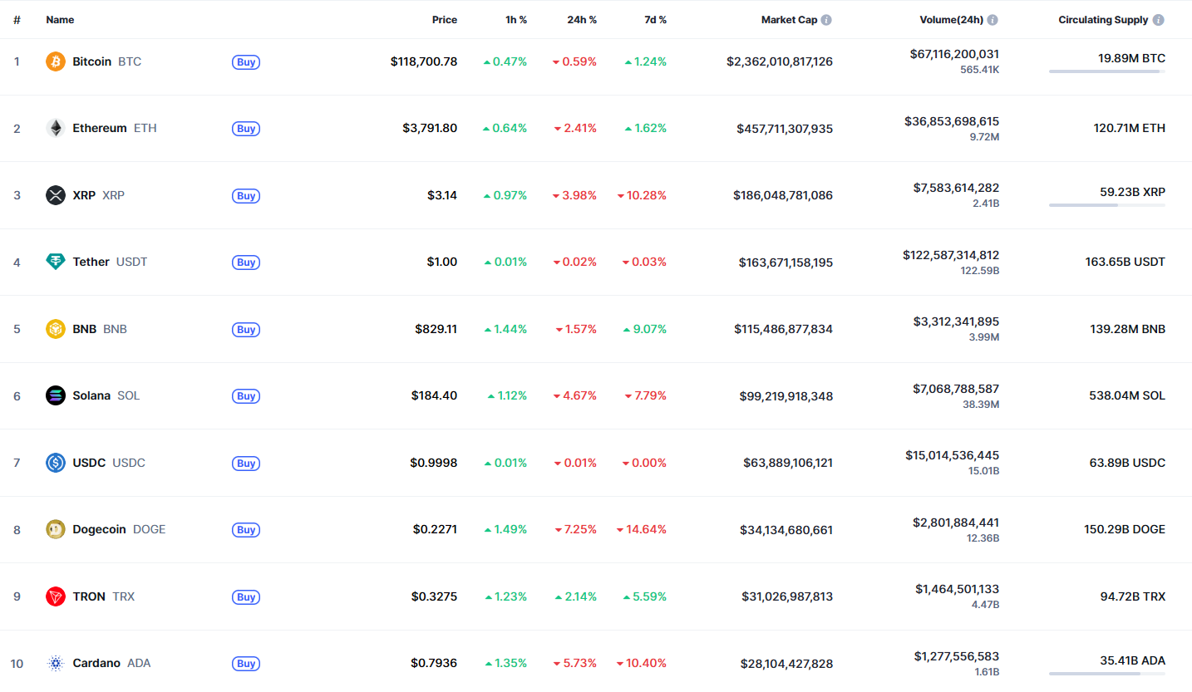Viewport: 1192px width, 692px height.
Task: Click Solana's market cap $99,219,918,348
Action: tap(786, 396)
